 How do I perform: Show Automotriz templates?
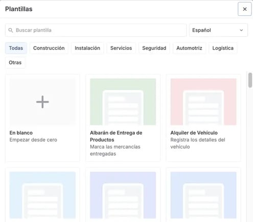pos(189,48)
